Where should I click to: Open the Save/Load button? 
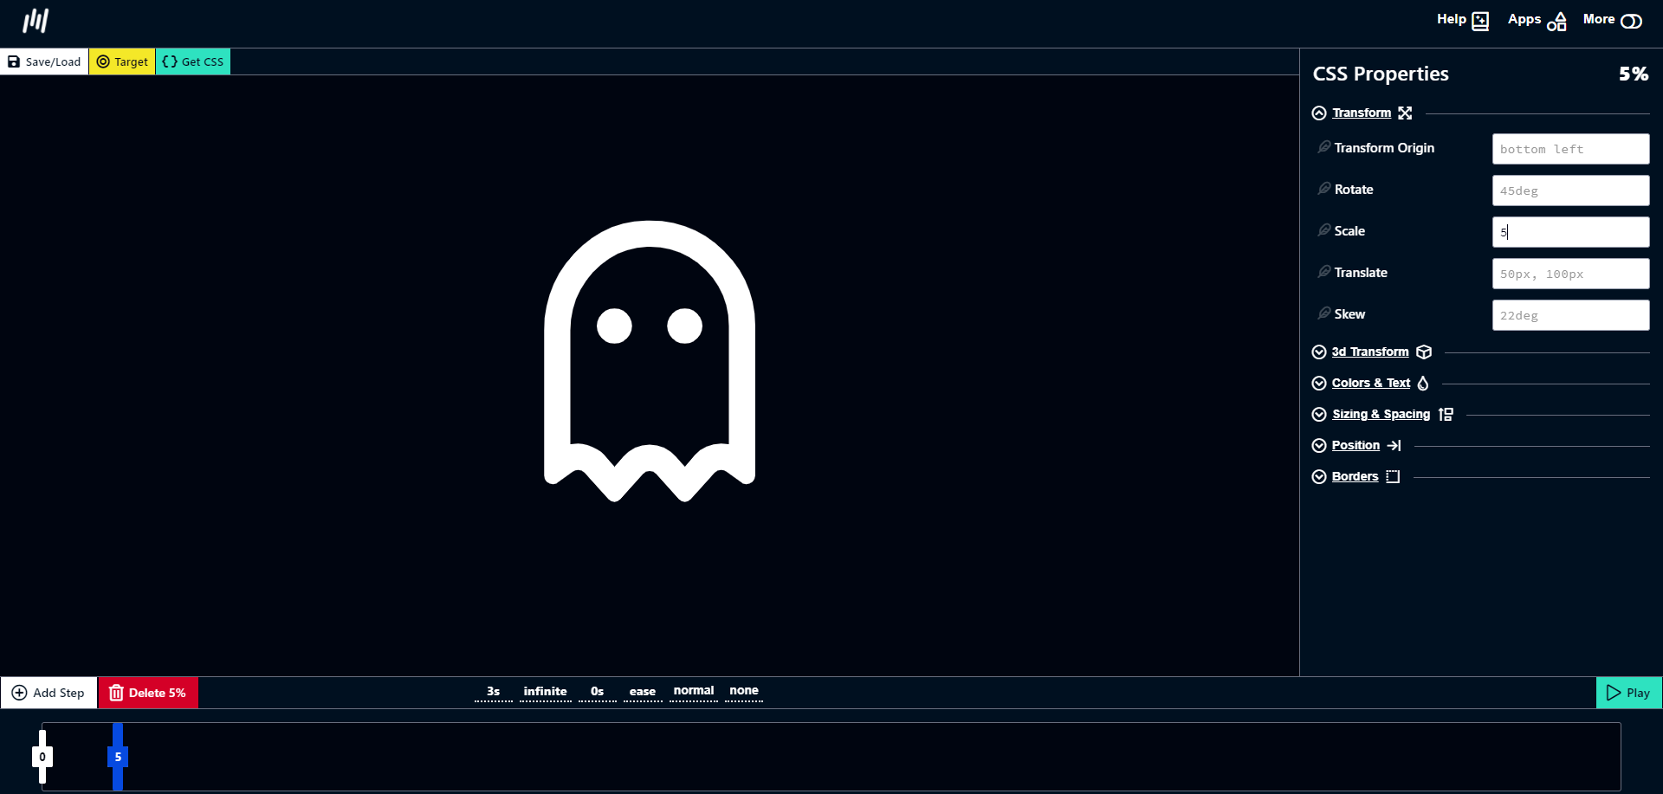point(44,61)
